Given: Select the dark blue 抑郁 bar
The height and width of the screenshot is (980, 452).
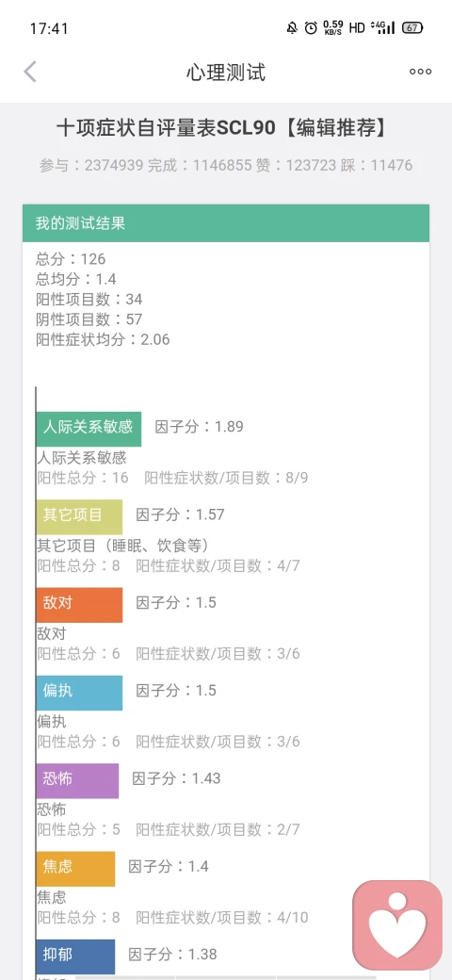Looking at the screenshot, I should click(x=75, y=956).
